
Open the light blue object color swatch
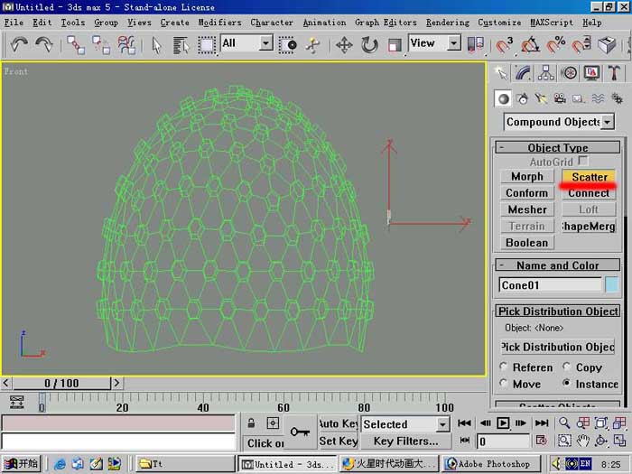coord(611,284)
